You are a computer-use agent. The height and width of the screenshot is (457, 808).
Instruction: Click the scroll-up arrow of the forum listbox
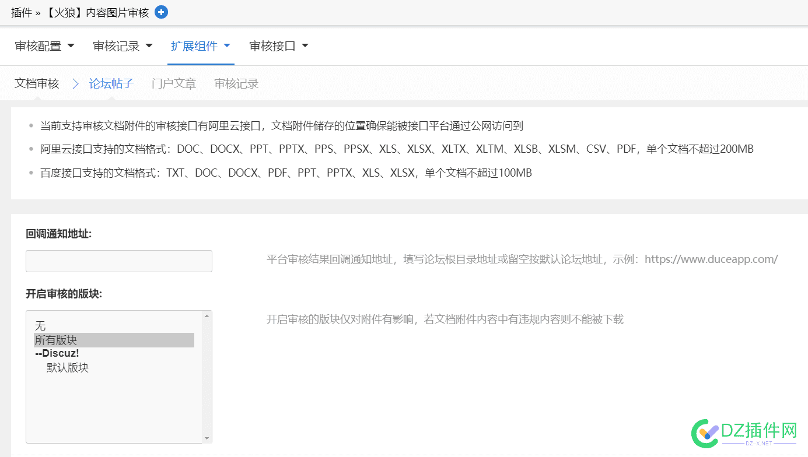coord(207,315)
